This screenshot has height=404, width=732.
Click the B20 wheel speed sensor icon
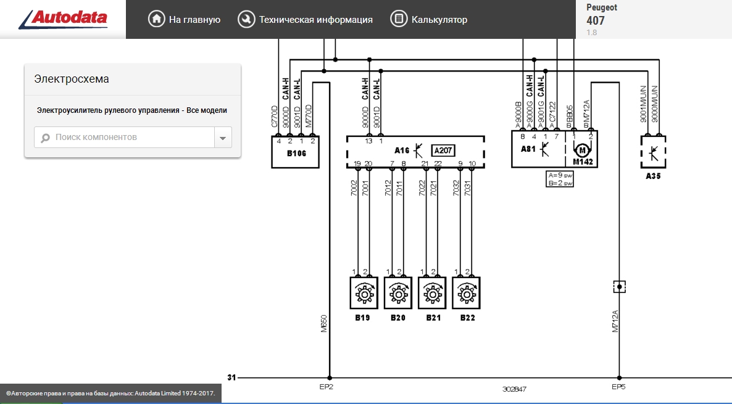[x=397, y=293]
